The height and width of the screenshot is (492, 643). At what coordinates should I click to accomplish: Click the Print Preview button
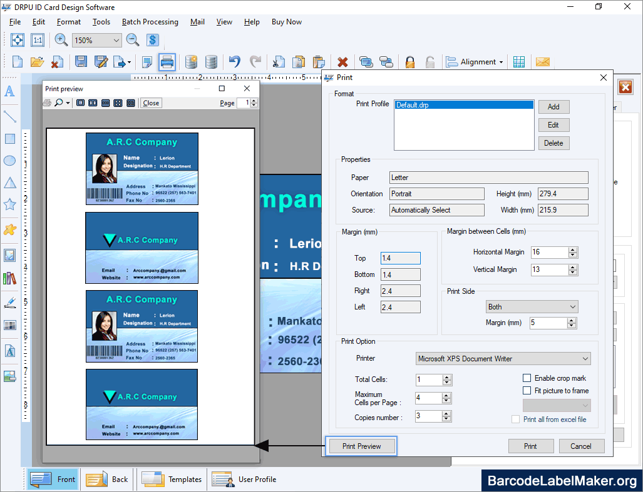click(361, 446)
